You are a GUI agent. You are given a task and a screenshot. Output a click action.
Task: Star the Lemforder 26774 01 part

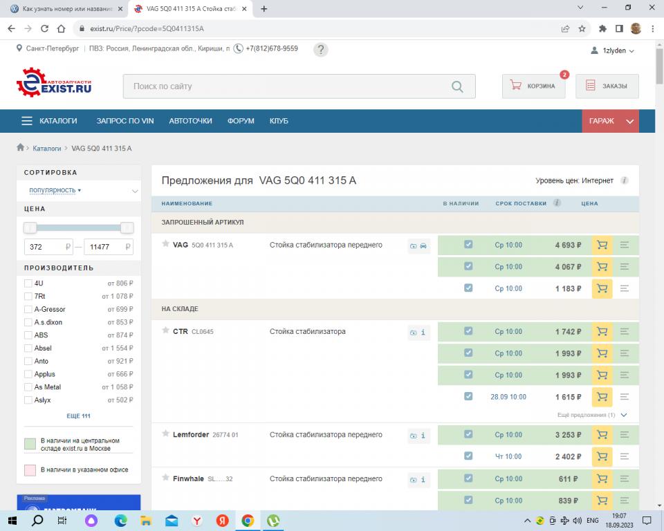[165, 434]
